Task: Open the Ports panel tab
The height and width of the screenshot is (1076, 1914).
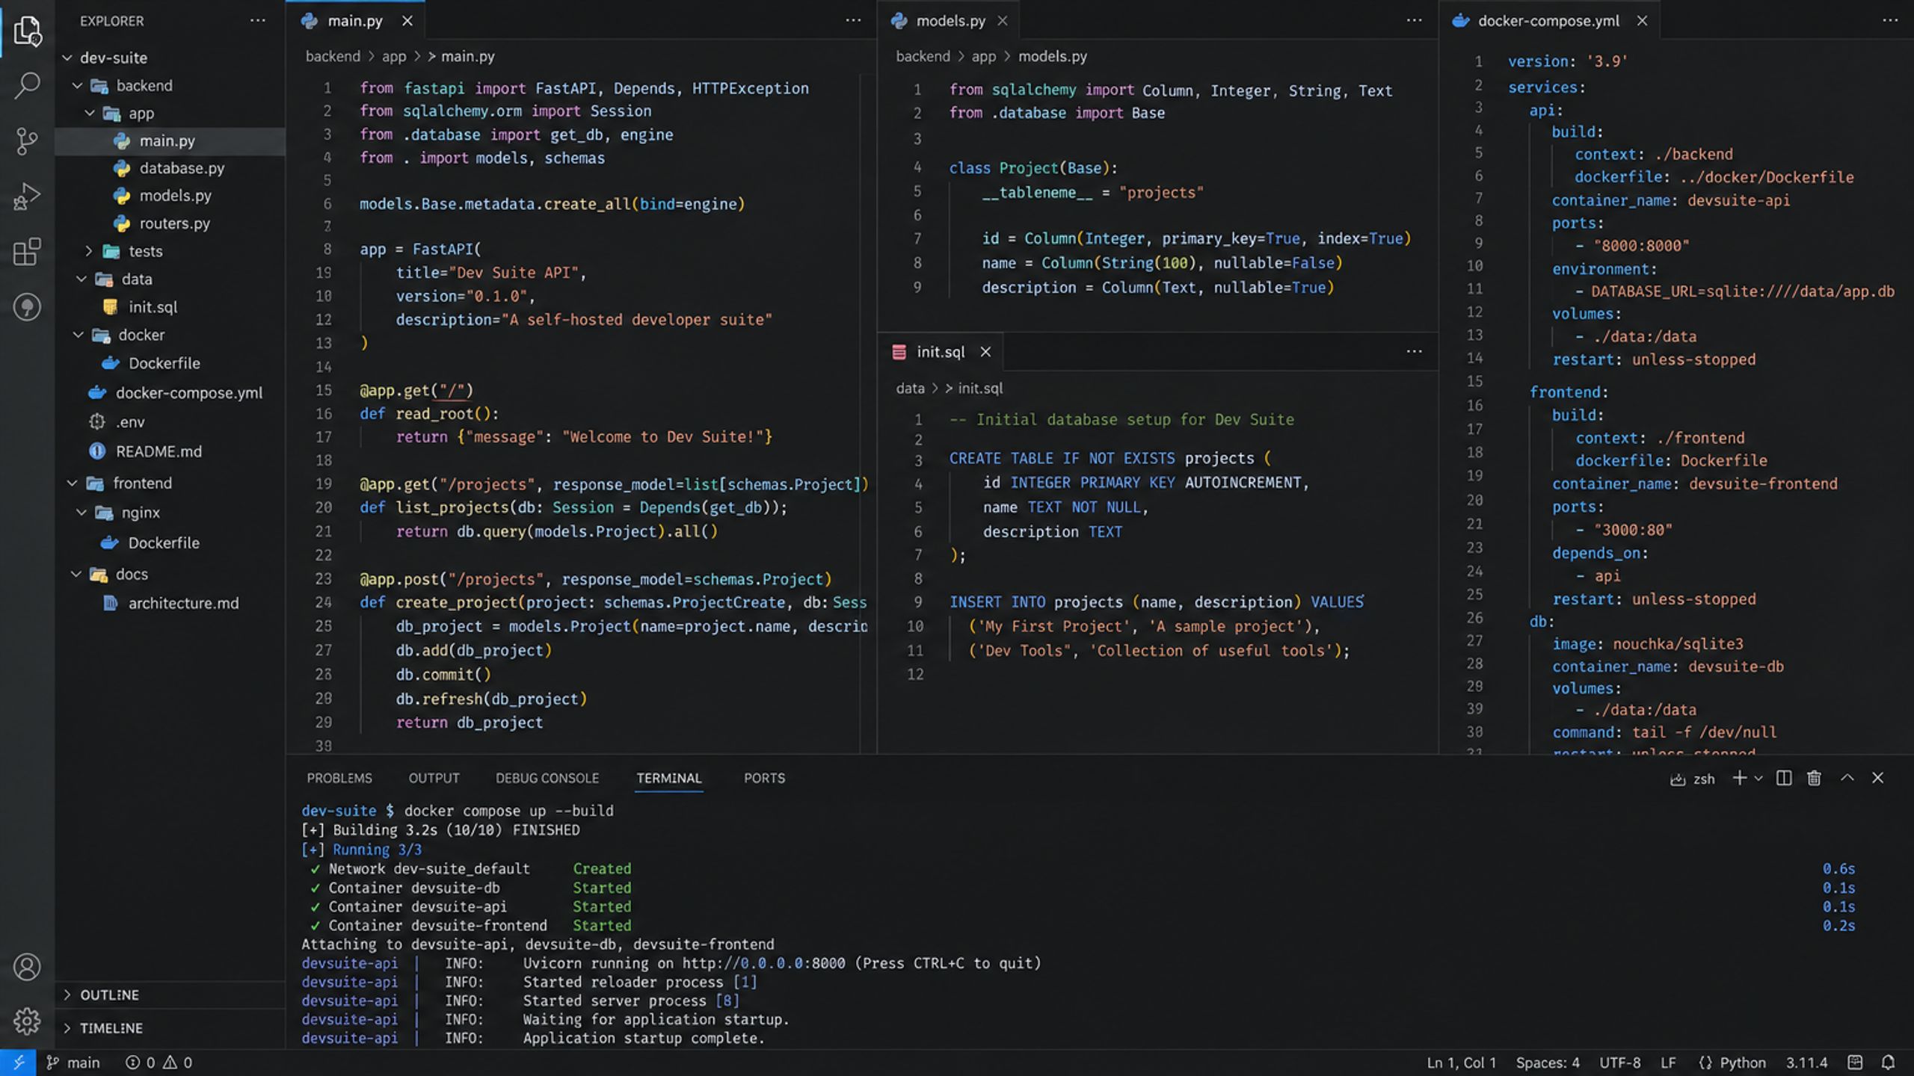Action: pos(764,778)
